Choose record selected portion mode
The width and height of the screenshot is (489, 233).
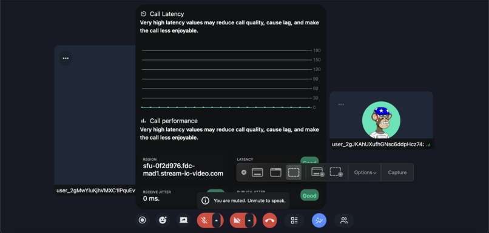click(336, 172)
